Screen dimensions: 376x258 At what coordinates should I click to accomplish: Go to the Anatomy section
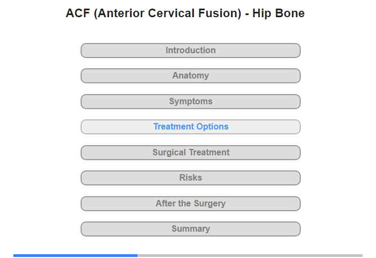tap(190, 76)
